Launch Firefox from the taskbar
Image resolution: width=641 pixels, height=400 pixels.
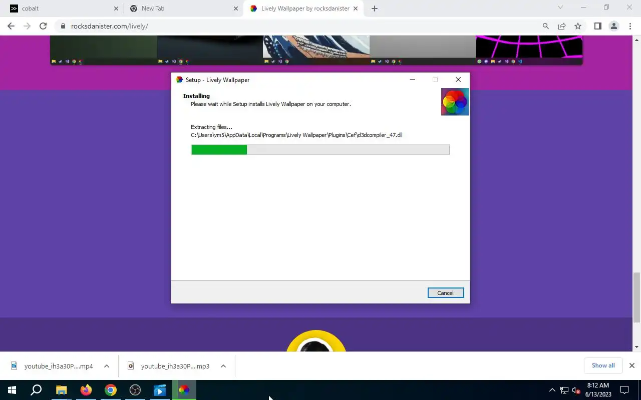[x=86, y=390]
